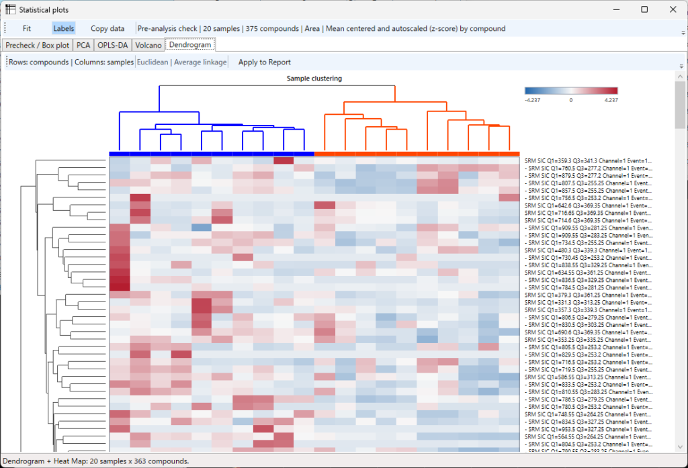Open Euclidean | Average linkage option

pyautogui.click(x=181, y=62)
